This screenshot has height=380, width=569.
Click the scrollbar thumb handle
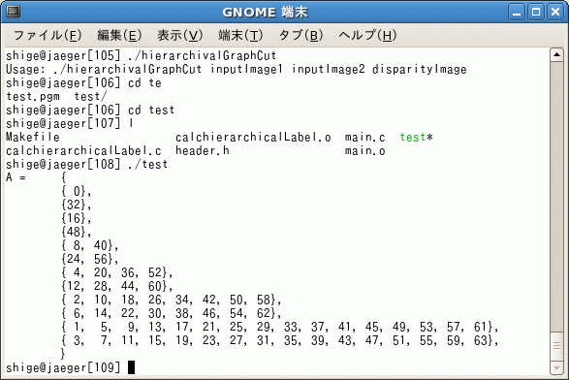tap(556, 346)
